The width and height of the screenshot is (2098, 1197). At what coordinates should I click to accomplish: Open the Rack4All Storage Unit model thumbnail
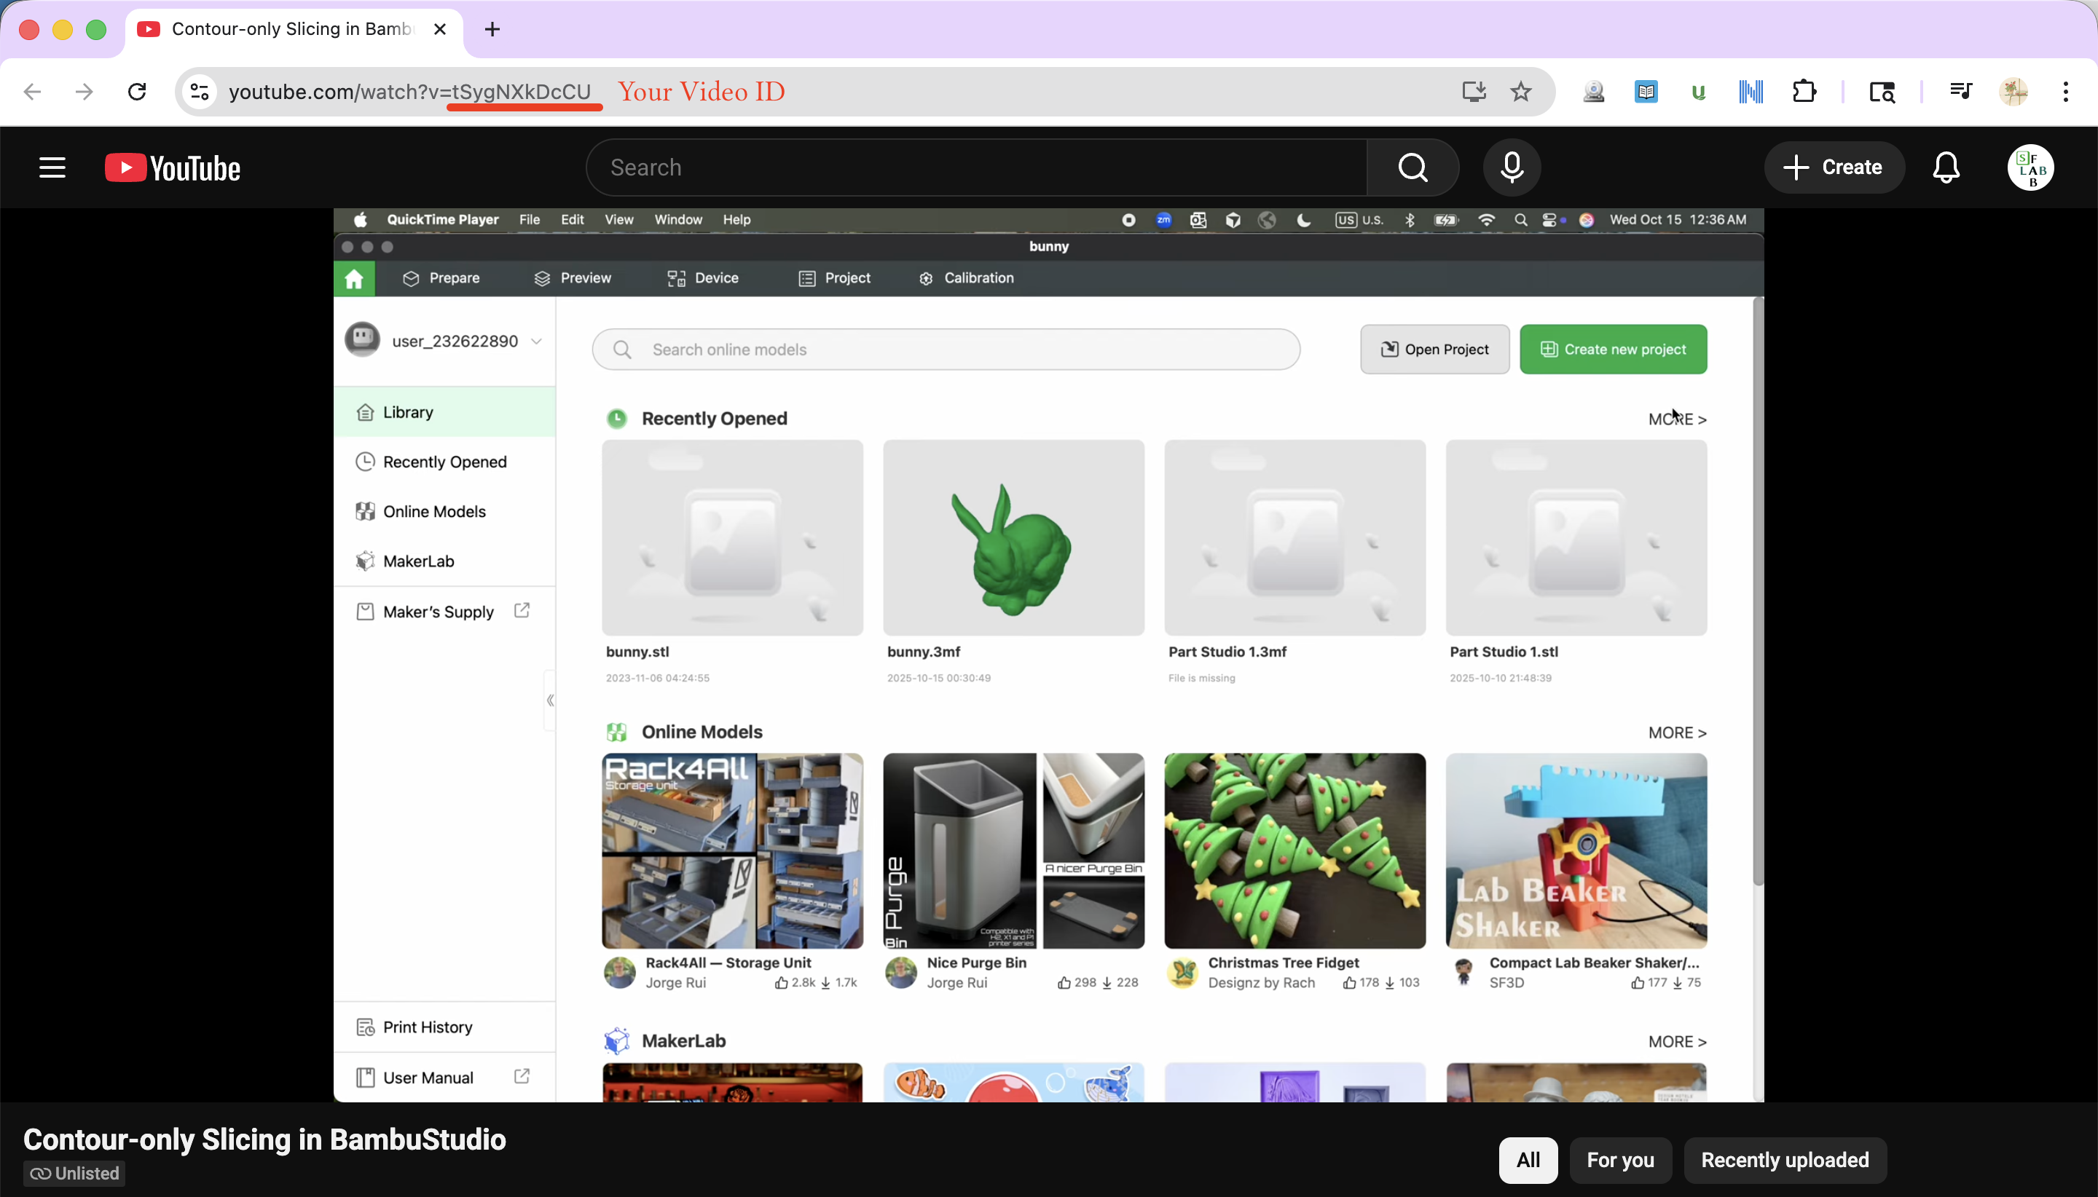coord(732,851)
